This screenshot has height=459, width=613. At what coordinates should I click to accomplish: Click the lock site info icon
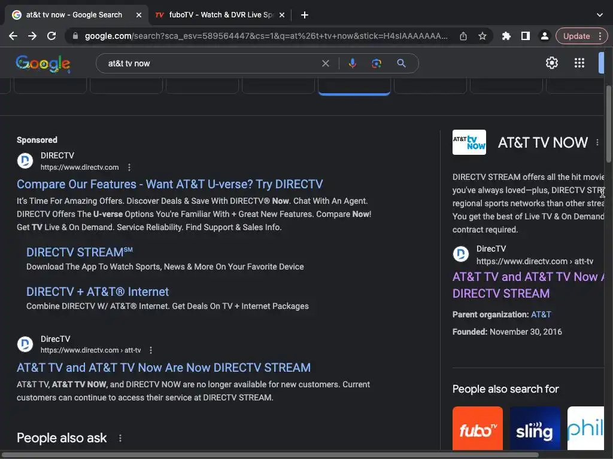click(75, 36)
